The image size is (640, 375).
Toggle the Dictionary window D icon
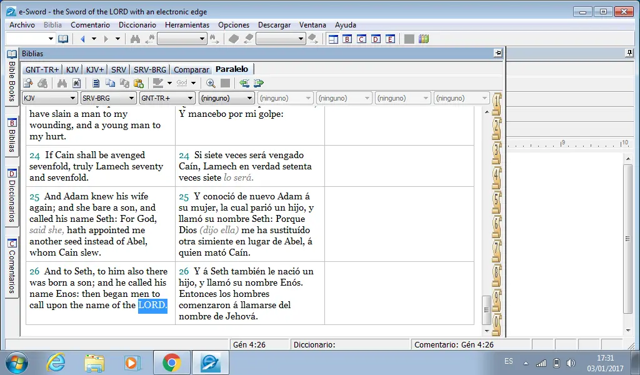(376, 39)
